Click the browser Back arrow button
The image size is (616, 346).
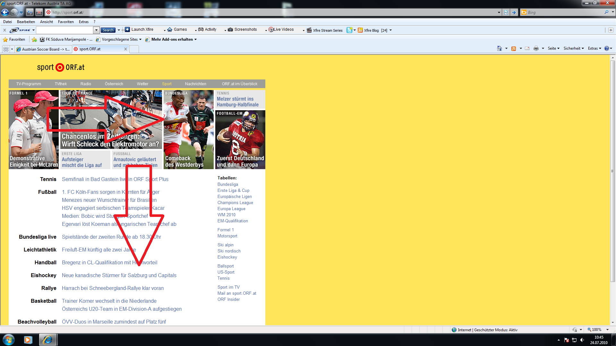pos(5,12)
